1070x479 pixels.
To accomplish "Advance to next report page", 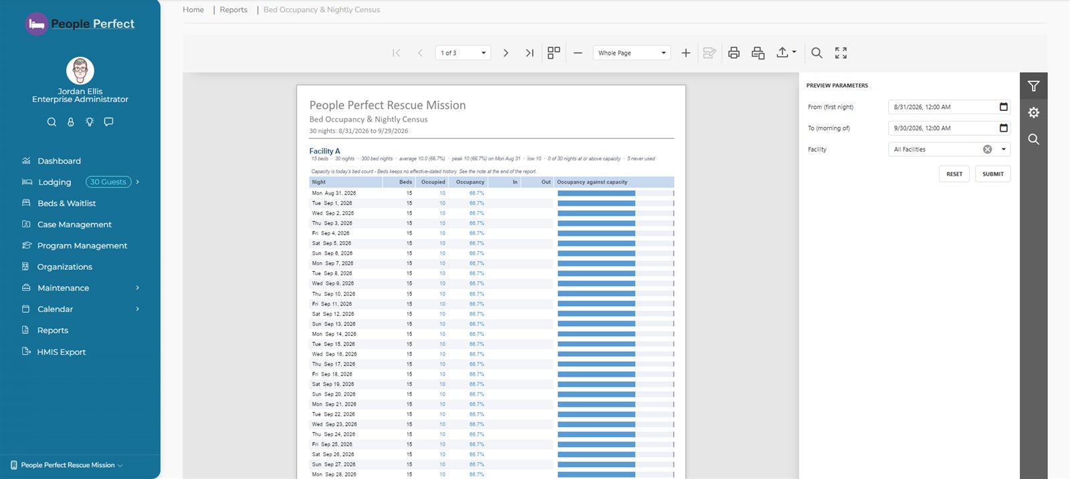I will 506,53.
